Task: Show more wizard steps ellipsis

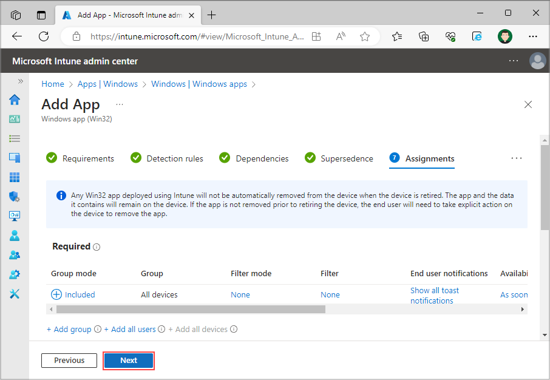Action: (517, 158)
